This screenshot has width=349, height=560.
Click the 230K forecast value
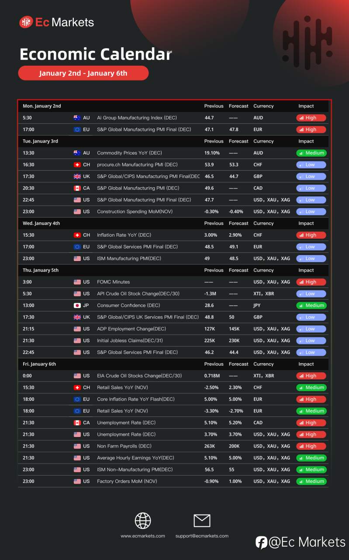coord(235,340)
